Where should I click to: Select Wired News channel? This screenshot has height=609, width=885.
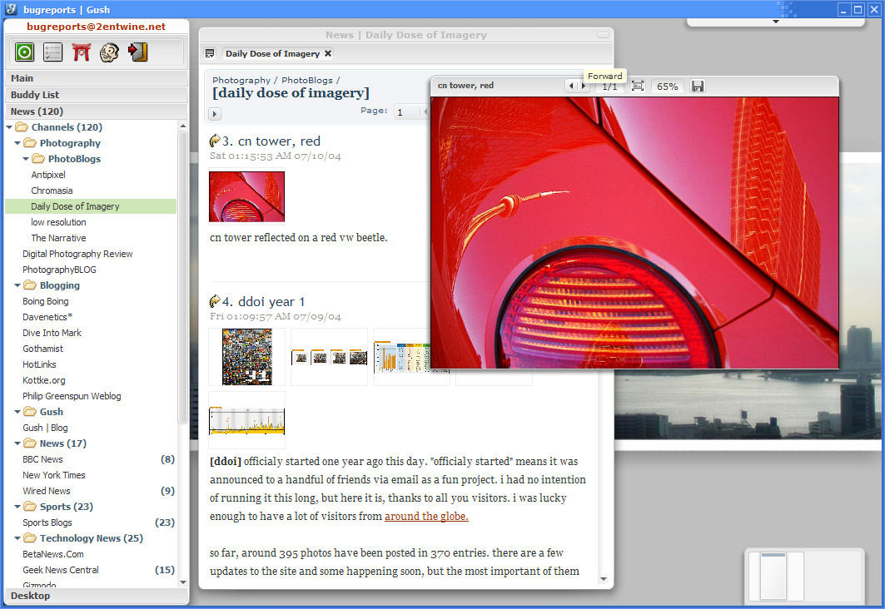[47, 491]
